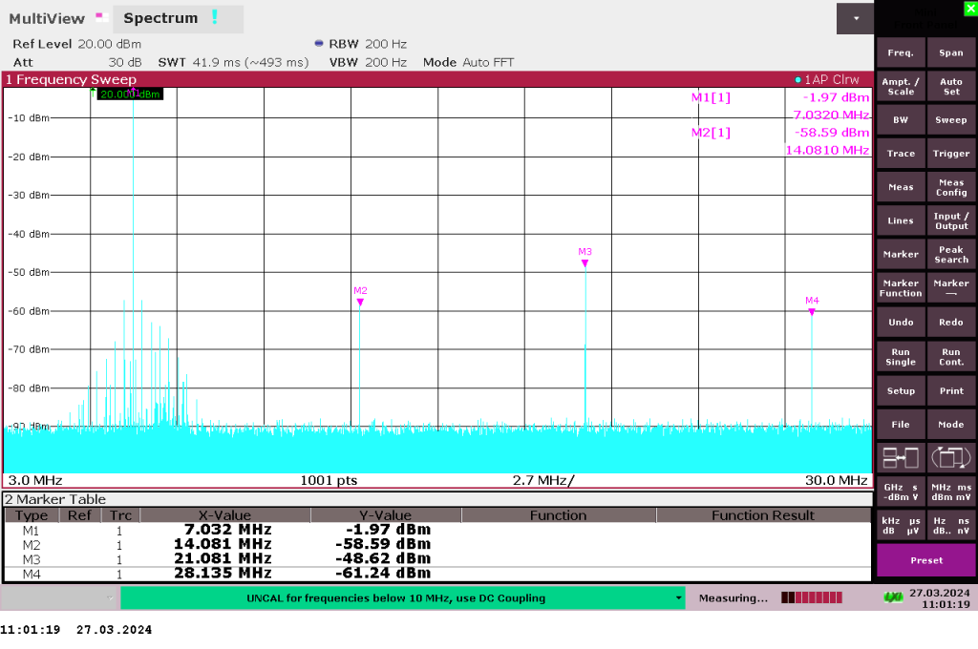Open the Setup menu
This screenshot has width=978, height=649.
pos(901,391)
